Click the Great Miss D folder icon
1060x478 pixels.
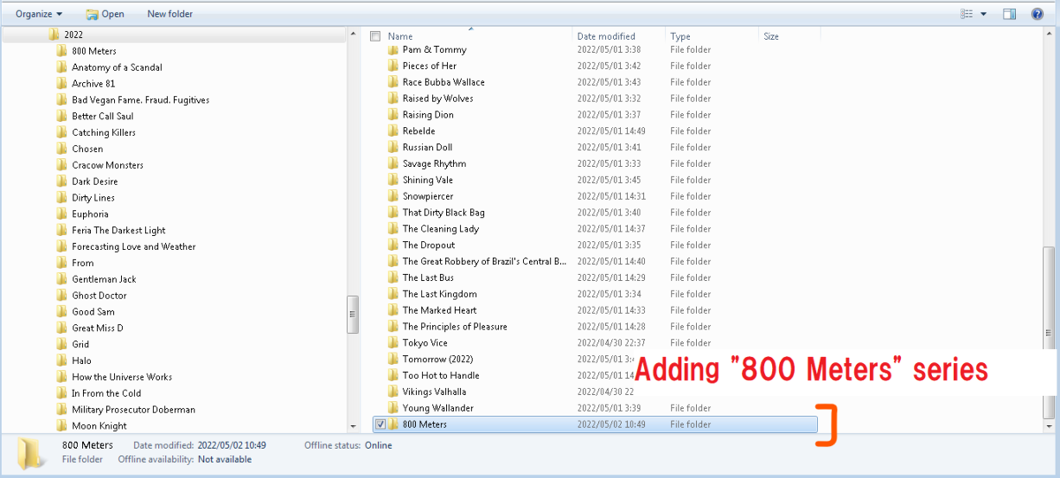[x=62, y=328]
